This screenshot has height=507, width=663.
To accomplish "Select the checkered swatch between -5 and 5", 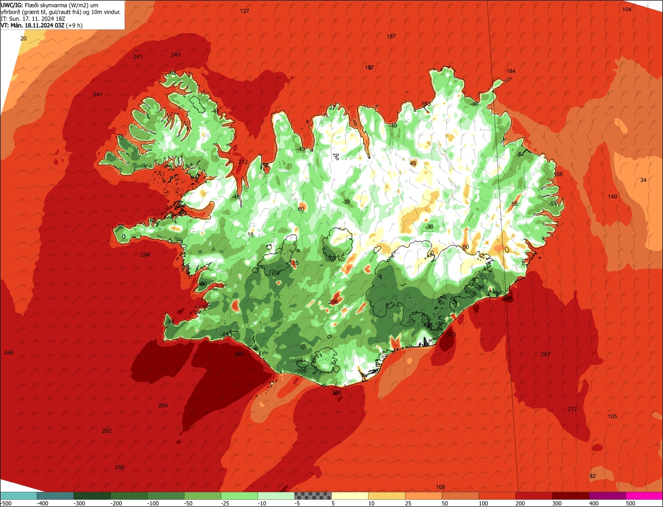I will [313, 496].
